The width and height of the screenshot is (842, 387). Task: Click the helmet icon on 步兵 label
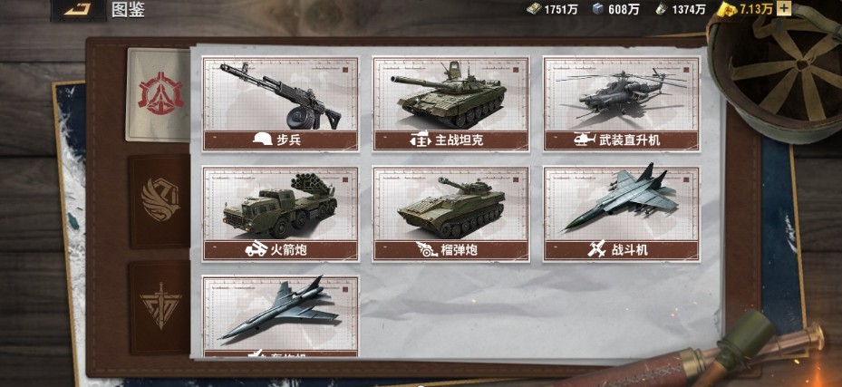tap(262, 140)
